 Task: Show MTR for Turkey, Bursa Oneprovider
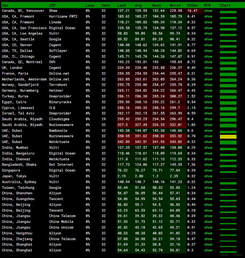coord(208,96)
